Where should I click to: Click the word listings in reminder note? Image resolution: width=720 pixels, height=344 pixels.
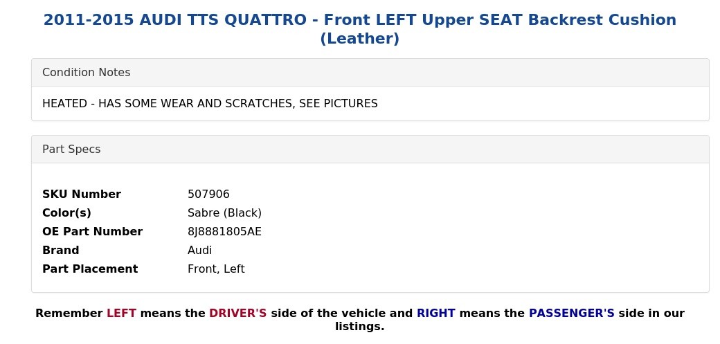(359, 327)
